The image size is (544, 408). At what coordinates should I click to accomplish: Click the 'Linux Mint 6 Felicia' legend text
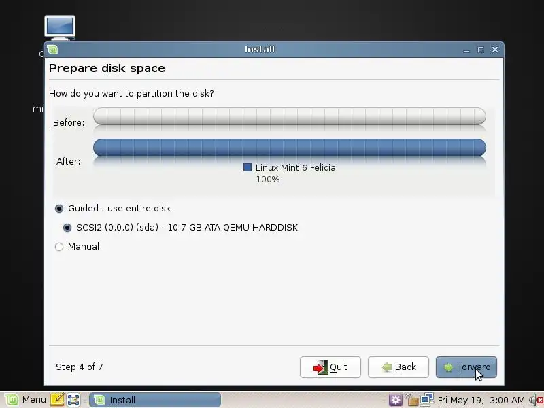[x=296, y=167]
